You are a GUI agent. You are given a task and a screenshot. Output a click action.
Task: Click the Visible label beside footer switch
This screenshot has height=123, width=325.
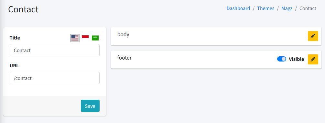point(297,59)
